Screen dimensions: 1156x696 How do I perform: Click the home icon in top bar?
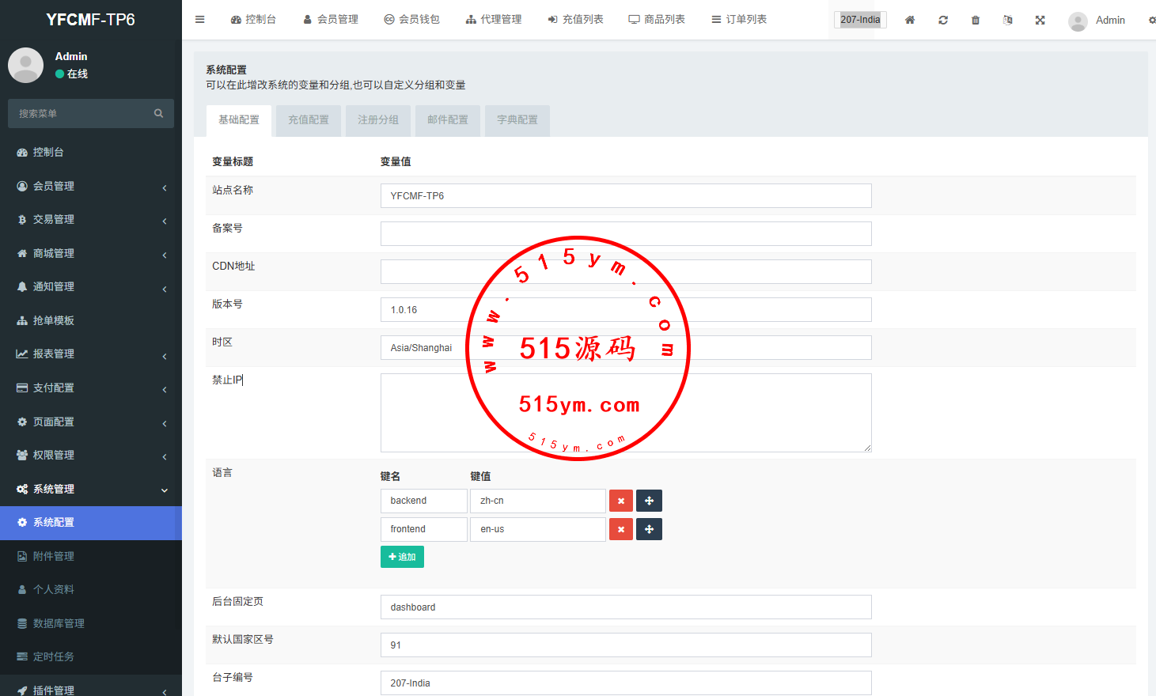910,20
